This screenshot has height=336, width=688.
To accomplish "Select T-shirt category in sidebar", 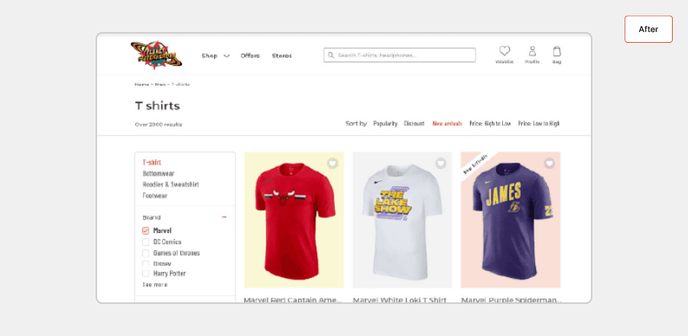I will [152, 162].
